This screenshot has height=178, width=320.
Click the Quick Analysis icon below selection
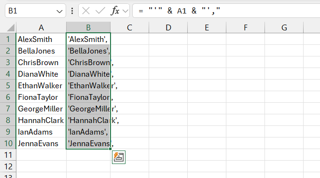point(119,157)
